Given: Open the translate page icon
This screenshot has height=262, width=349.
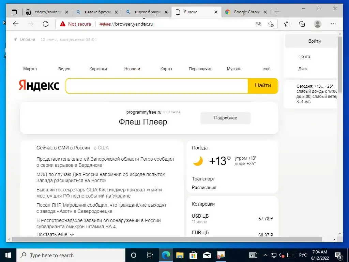Looking at the screenshot, I should pyautogui.click(x=258, y=24).
